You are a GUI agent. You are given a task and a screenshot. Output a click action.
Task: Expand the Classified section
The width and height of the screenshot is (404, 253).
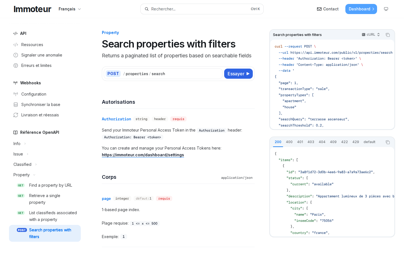point(25,164)
